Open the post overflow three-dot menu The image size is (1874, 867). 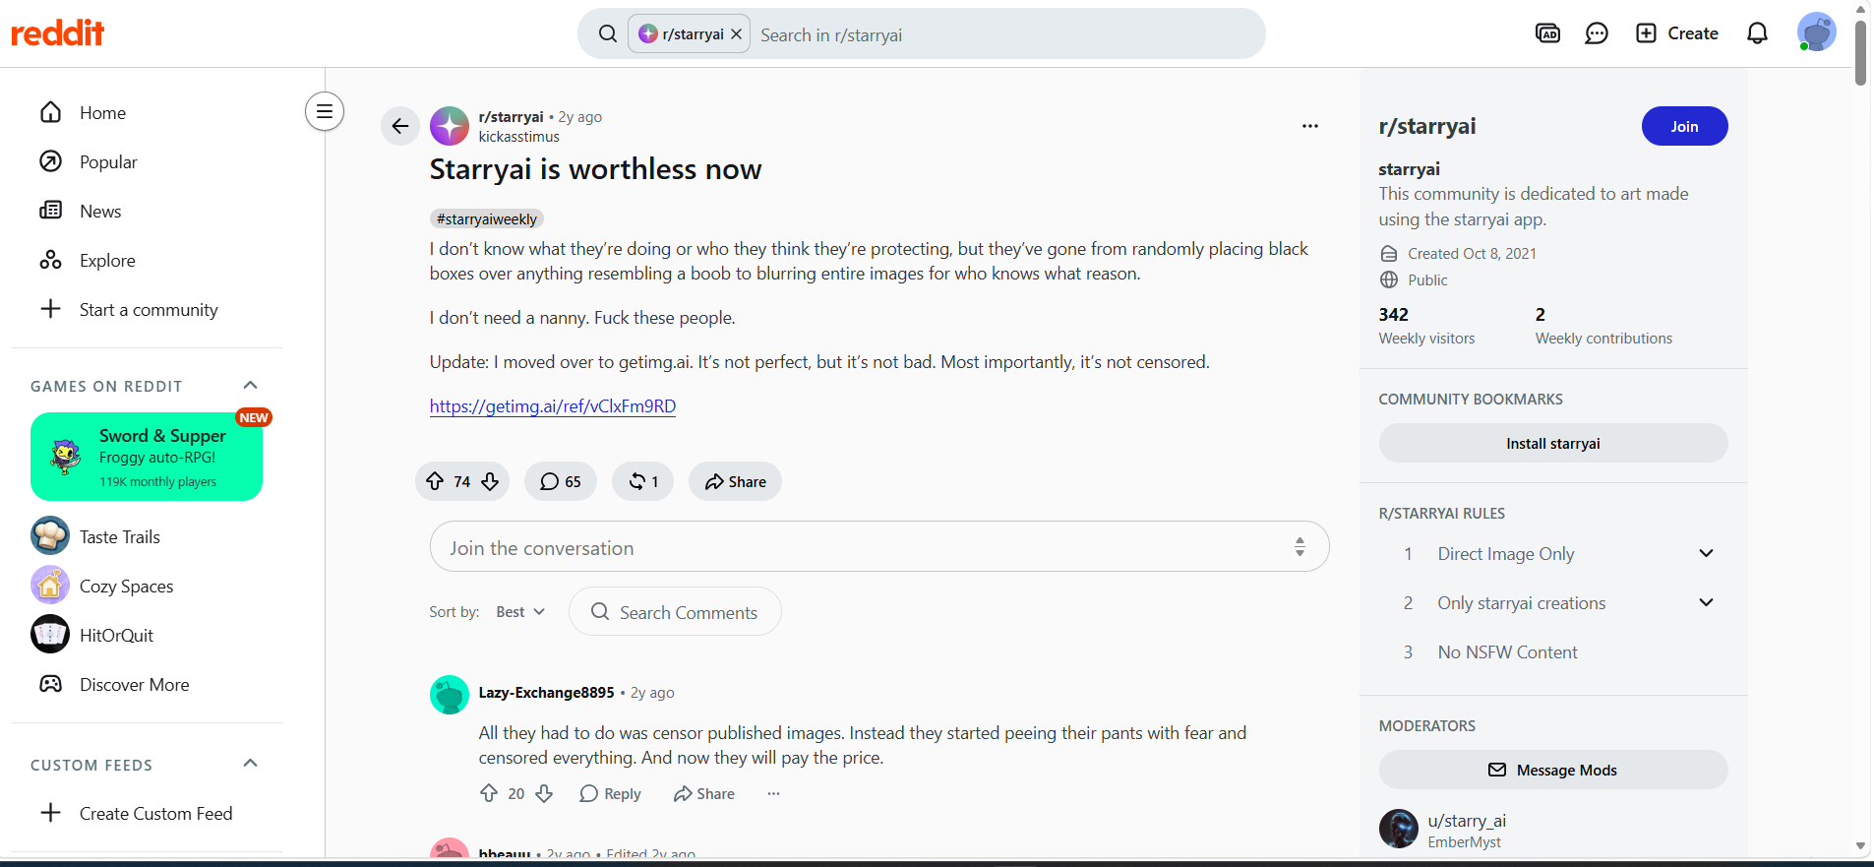(x=1310, y=126)
